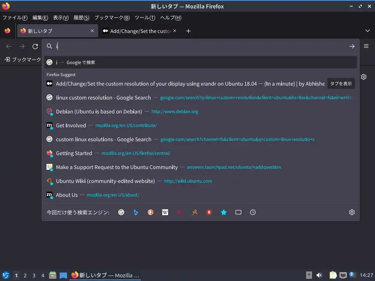Click ブックマーク import toolbar item

click(x=23, y=59)
